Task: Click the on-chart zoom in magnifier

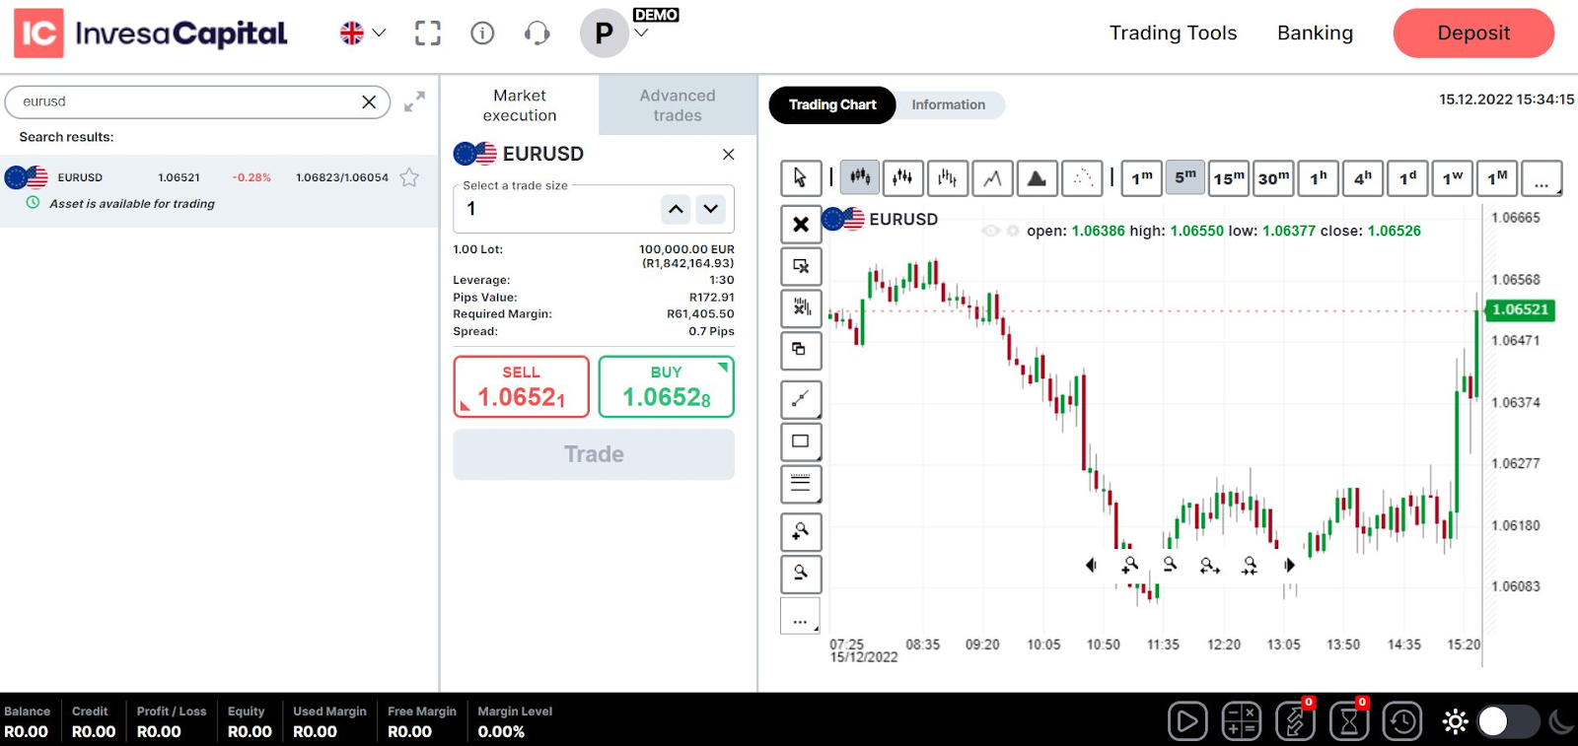Action: coord(1130,565)
